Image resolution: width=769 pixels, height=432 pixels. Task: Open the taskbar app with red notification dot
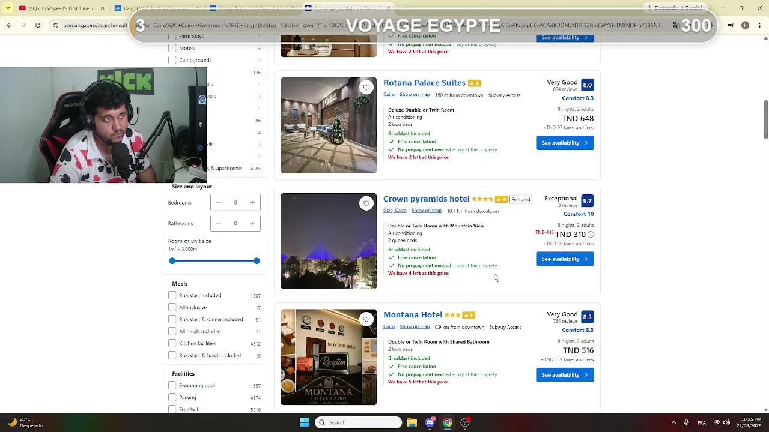click(464, 422)
